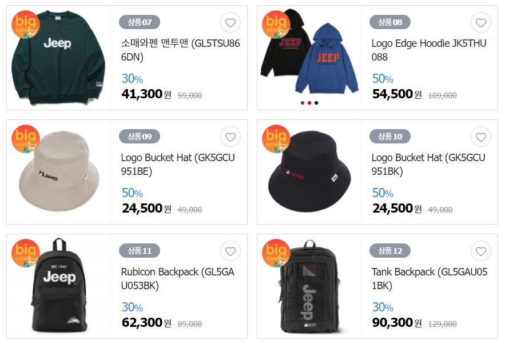Viewport: 505px width, 344px height.
Task: Click the 상품 12 label tag
Action: click(390, 251)
